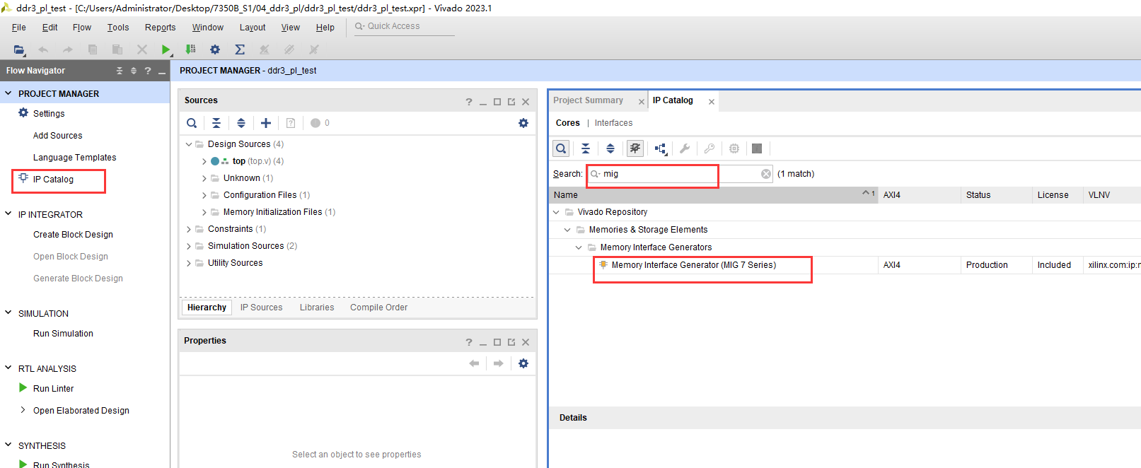This screenshot has width=1141, height=468.
Task: Click the green Run arrow in the main toolbar
Action: click(166, 49)
